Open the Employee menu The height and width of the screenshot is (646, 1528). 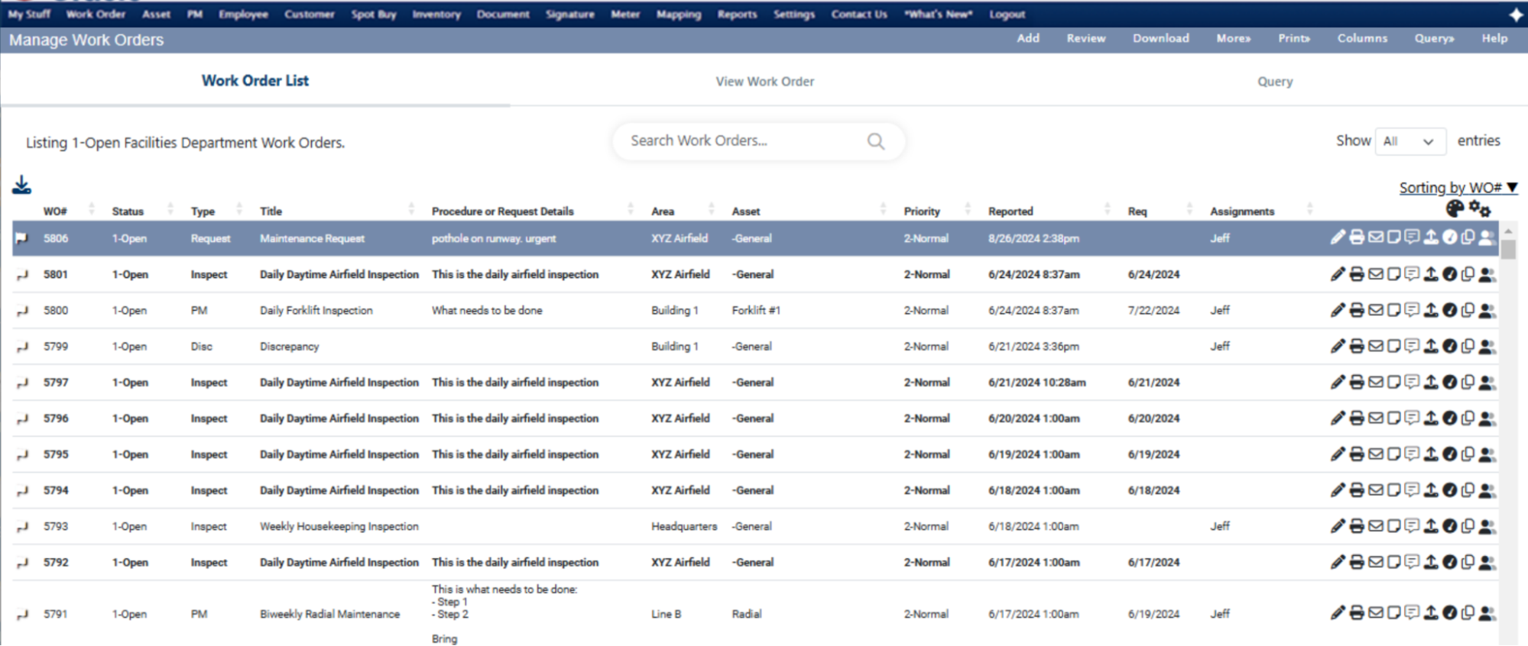[243, 14]
